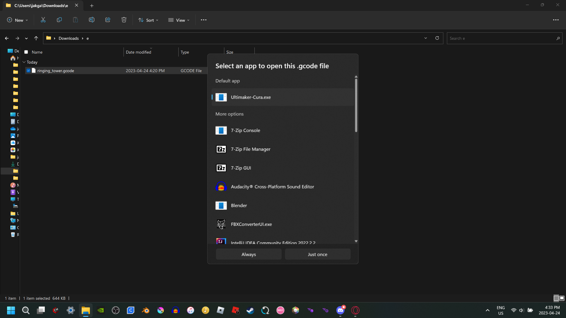Screen dimensions: 566x318
Task: Click the Always button
Action: click(x=248, y=254)
